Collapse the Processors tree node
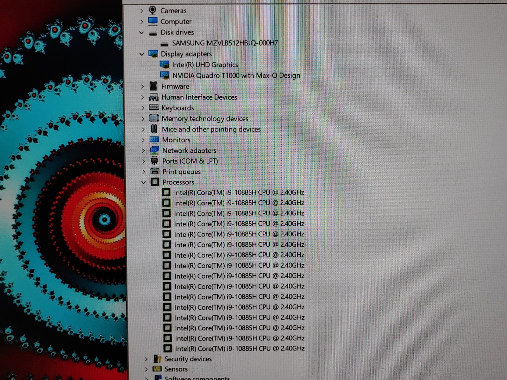507x380 pixels. pos(143,182)
